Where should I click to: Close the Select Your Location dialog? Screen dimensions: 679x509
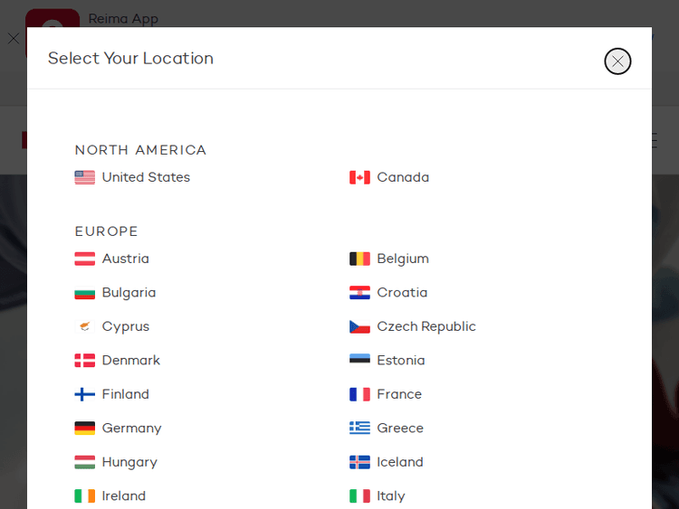[617, 61]
